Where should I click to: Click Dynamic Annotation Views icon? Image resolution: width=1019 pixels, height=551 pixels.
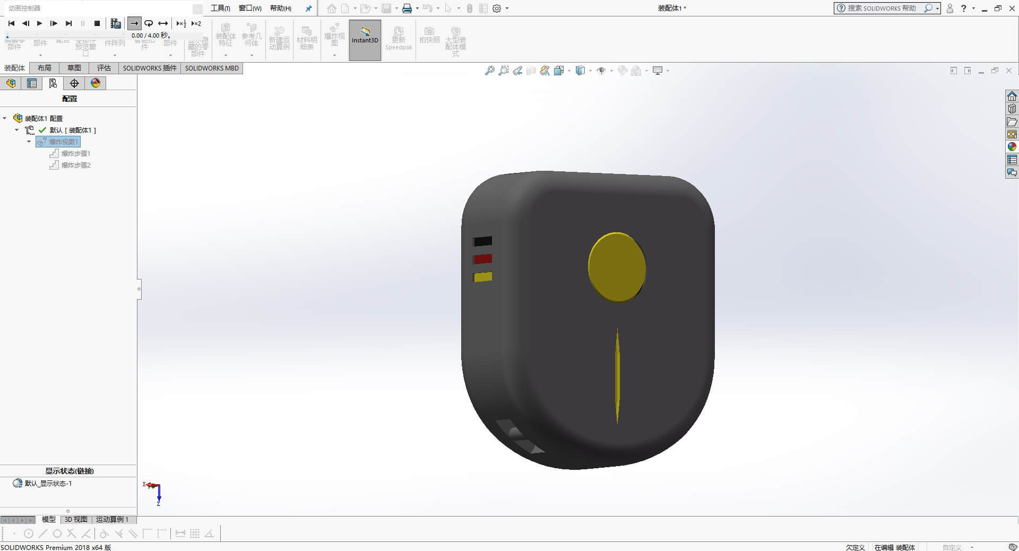click(x=545, y=71)
